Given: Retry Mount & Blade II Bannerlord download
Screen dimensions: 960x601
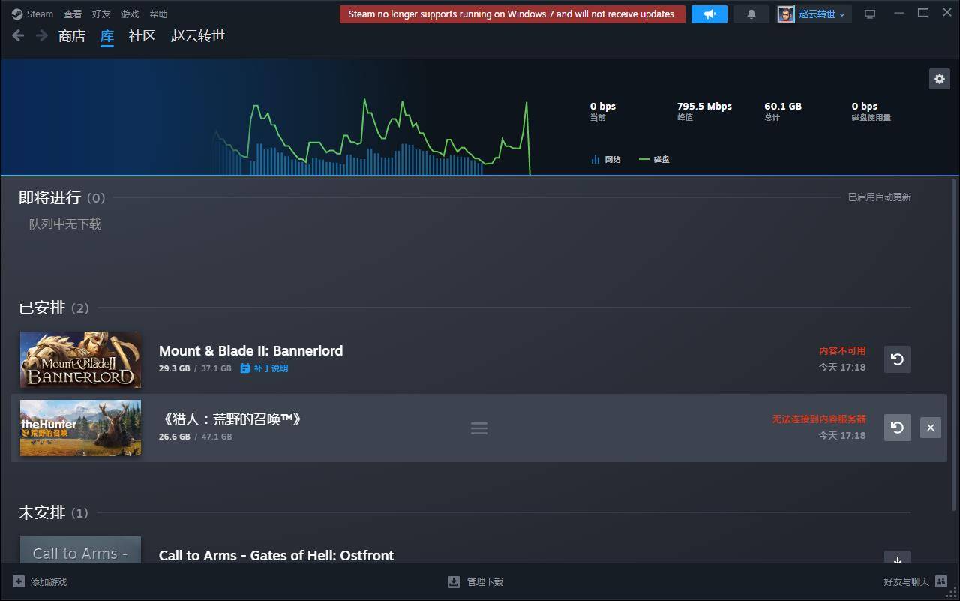Looking at the screenshot, I should [x=897, y=359].
